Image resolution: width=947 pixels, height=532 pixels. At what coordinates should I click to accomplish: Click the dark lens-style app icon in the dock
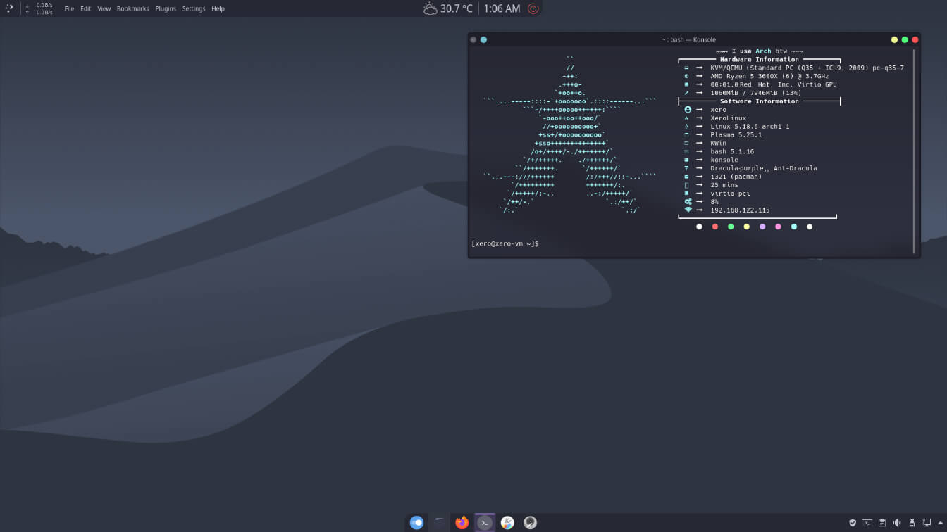tap(530, 522)
